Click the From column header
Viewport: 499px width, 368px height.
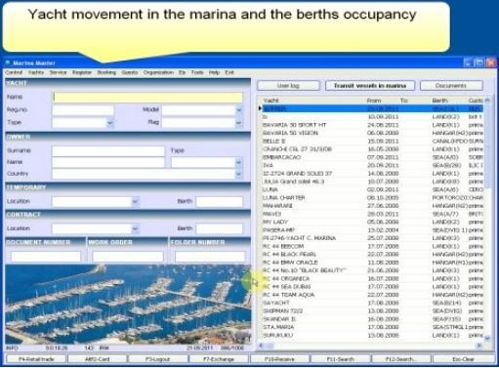(374, 101)
